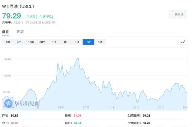Select the 5m timeframe
Image resolution: width=192 pixels, height=127 pixels.
tap(19, 42)
